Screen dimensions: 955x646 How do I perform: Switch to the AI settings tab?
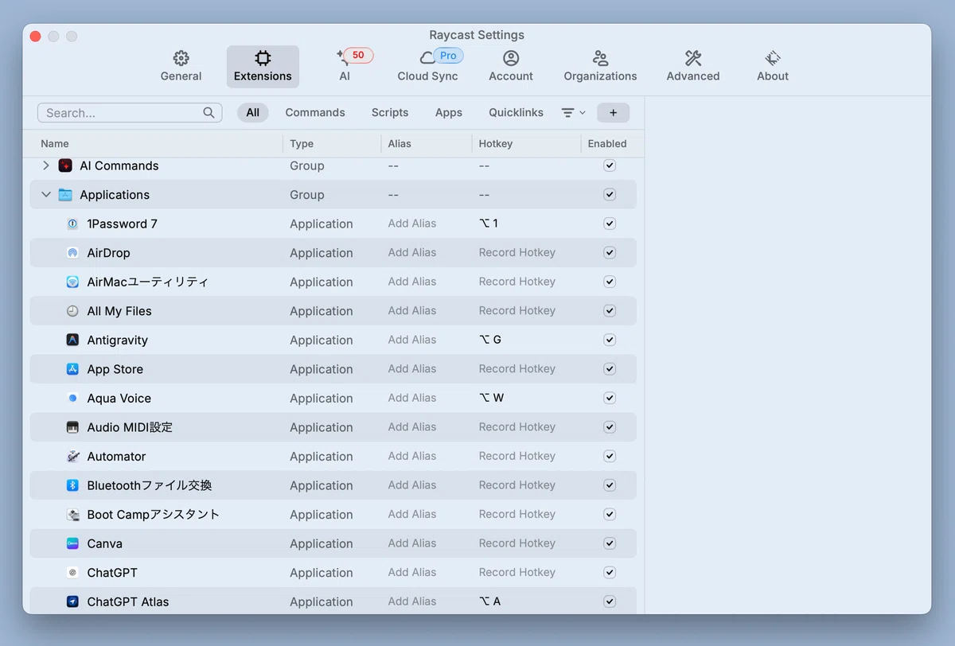pyautogui.click(x=345, y=66)
